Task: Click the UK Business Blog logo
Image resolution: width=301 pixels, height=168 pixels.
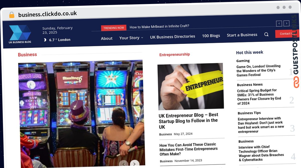Action: [x=20, y=34]
